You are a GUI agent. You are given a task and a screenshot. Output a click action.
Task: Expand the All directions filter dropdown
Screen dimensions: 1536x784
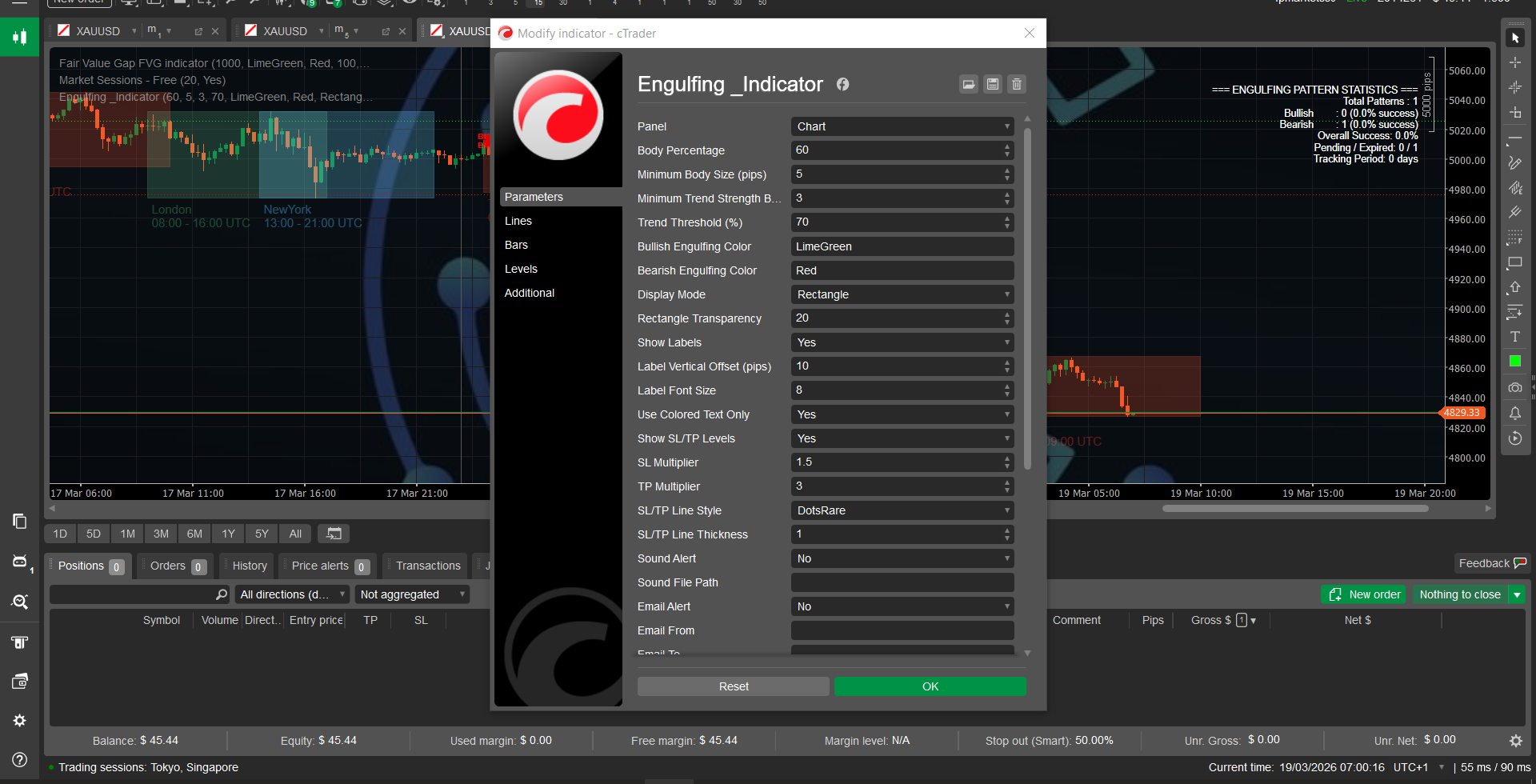(291, 594)
